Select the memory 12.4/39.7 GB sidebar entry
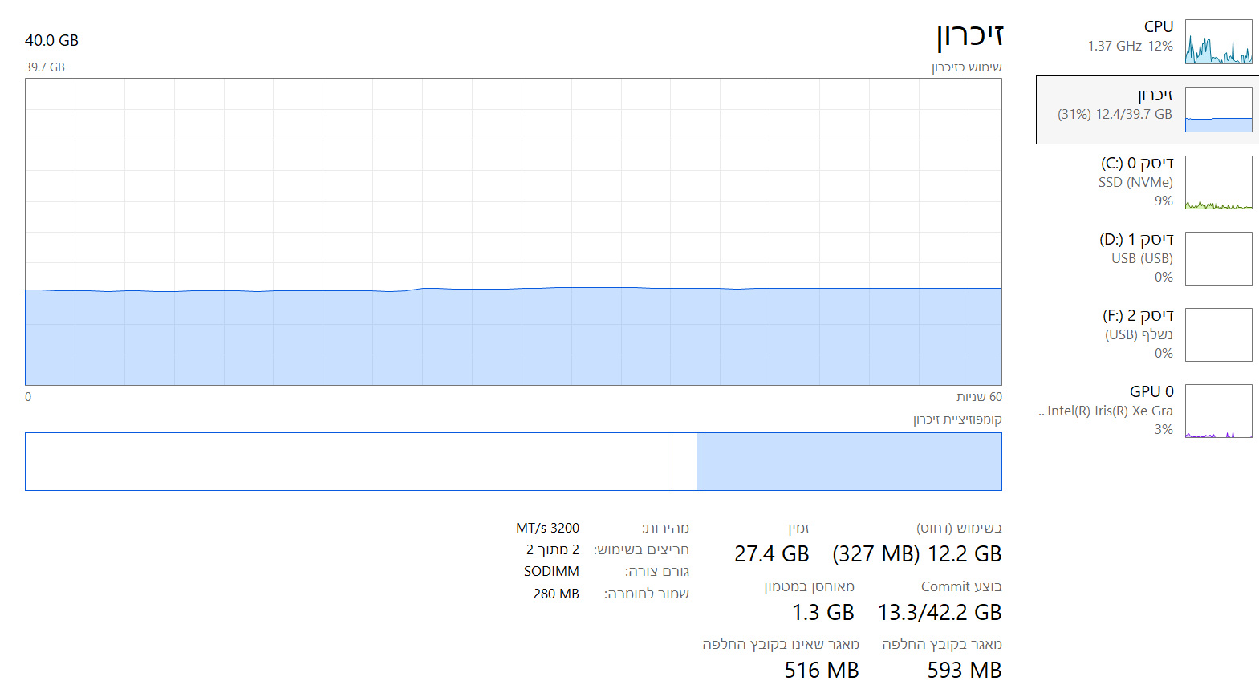The image size is (1259, 689). (1115, 105)
